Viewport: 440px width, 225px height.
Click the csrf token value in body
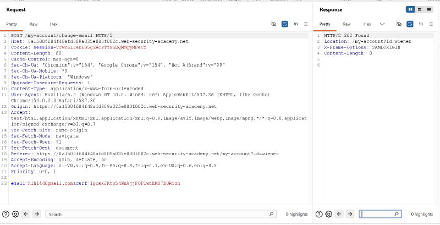coord(135,184)
